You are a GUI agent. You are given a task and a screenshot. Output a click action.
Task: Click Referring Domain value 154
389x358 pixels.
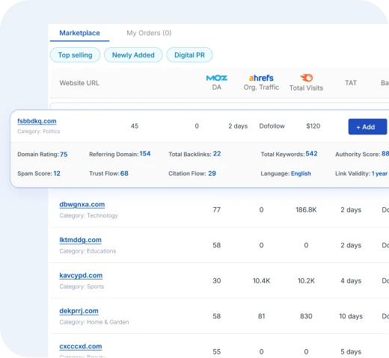[x=145, y=154]
